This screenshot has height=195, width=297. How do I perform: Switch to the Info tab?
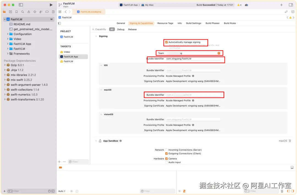pyautogui.click(x=180, y=23)
